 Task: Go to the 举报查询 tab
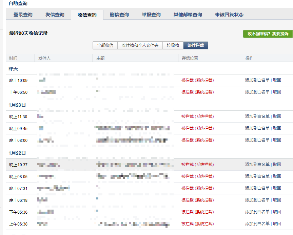(151, 15)
